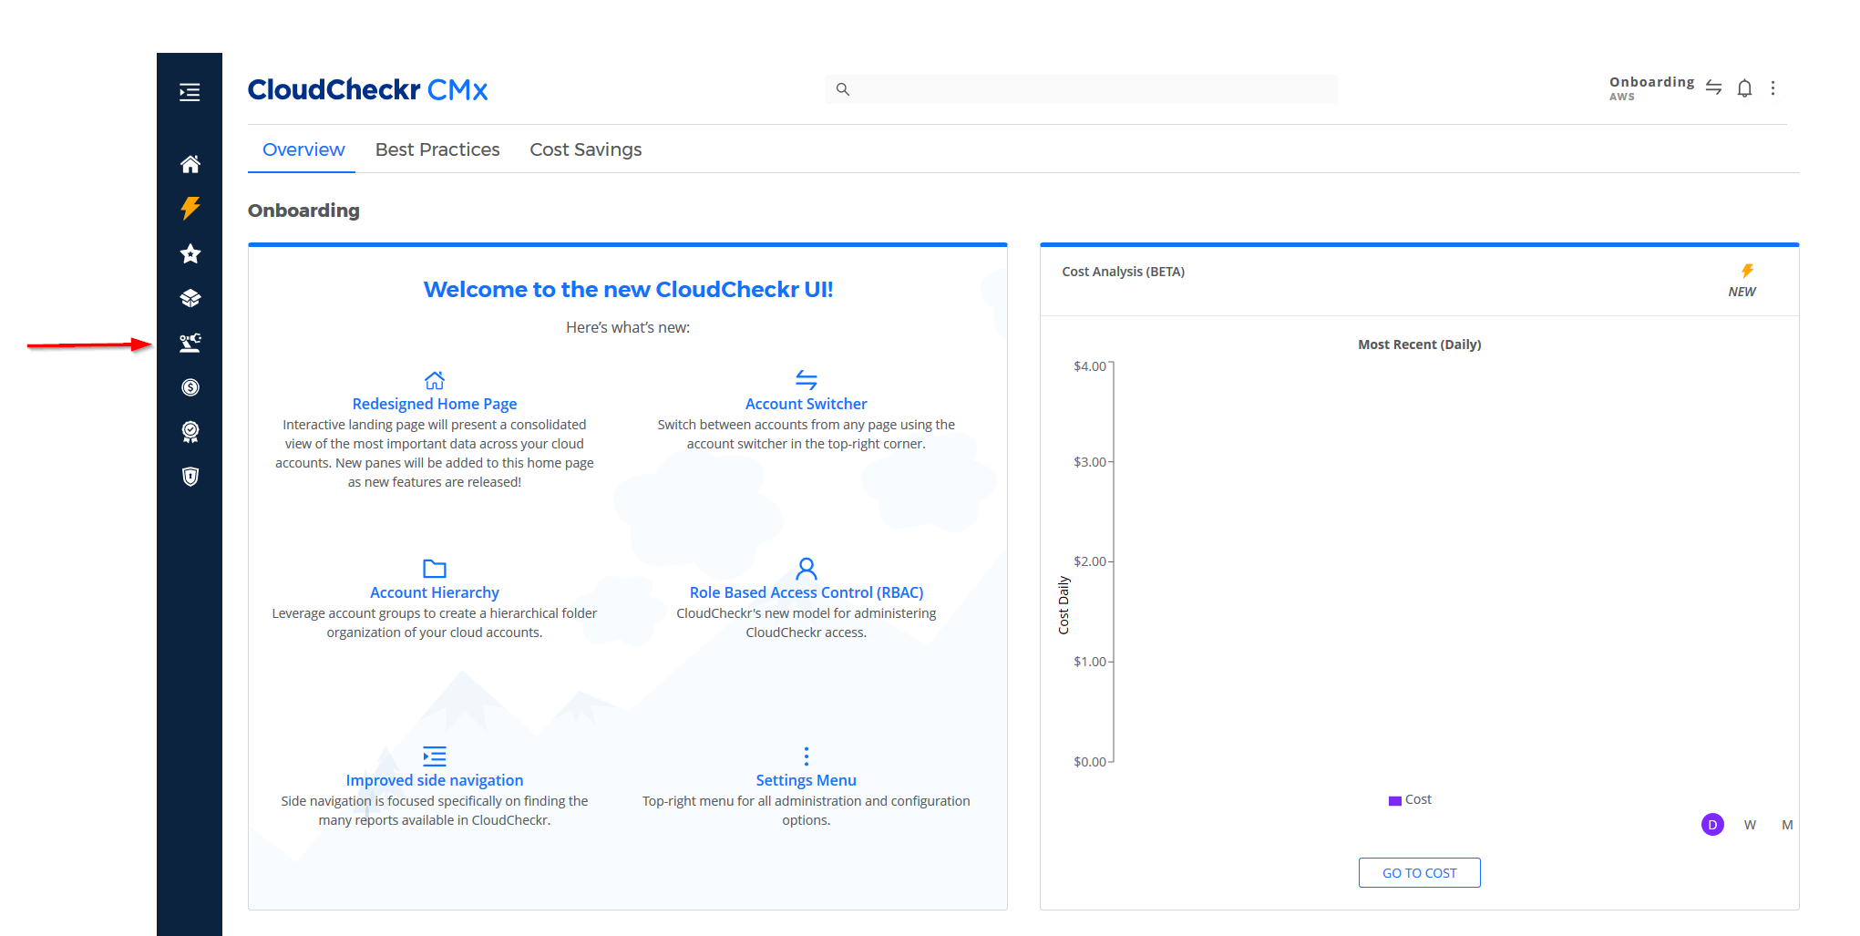Expand the side navigation menu icon
The height and width of the screenshot is (936, 1860).
pos(190,92)
